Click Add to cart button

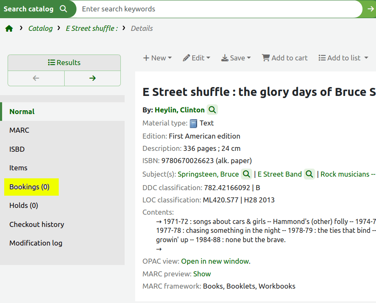pyautogui.click(x=285, y=58)
